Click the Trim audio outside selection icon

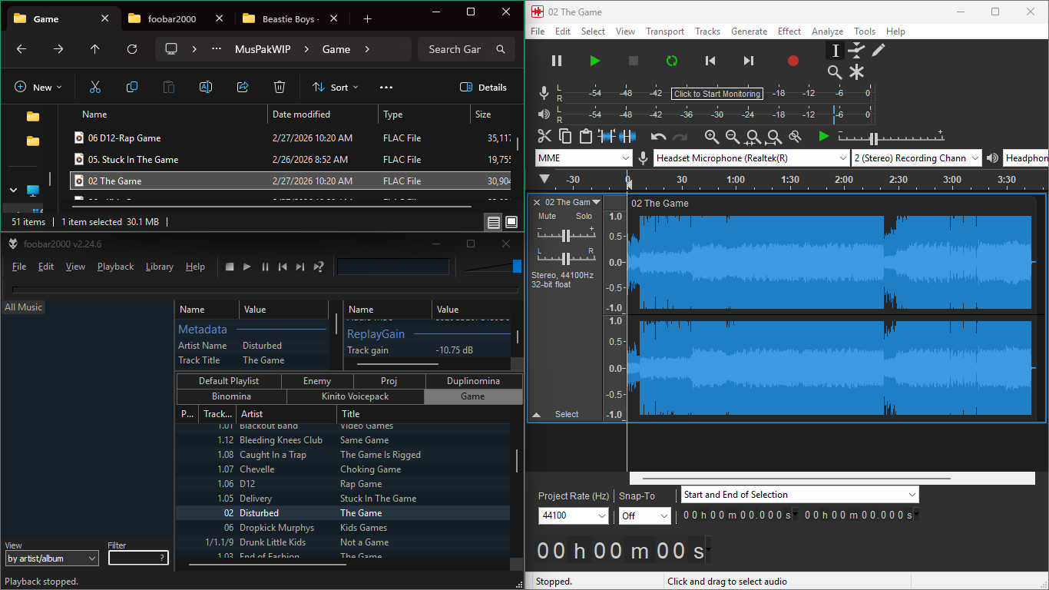click(607, 137)
